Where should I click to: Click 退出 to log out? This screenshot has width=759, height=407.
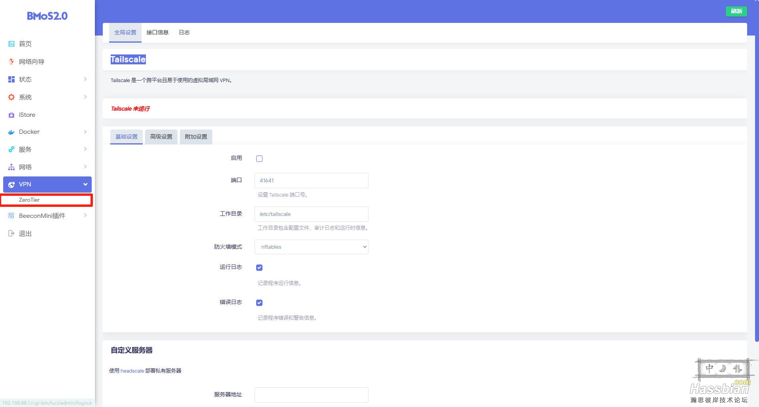25,233
